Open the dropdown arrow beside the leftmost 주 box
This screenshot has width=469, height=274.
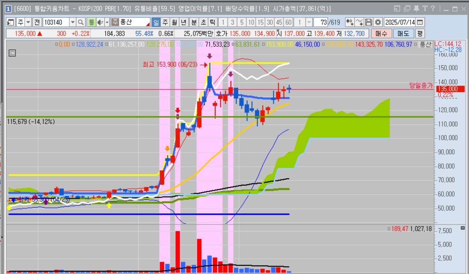tap(28, 22)
